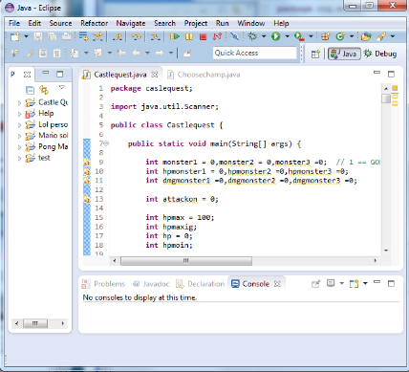The height and width of the screenshot is (372, 409).
Task: Click the Display Selected Console icon
Action: pos(331,283)
